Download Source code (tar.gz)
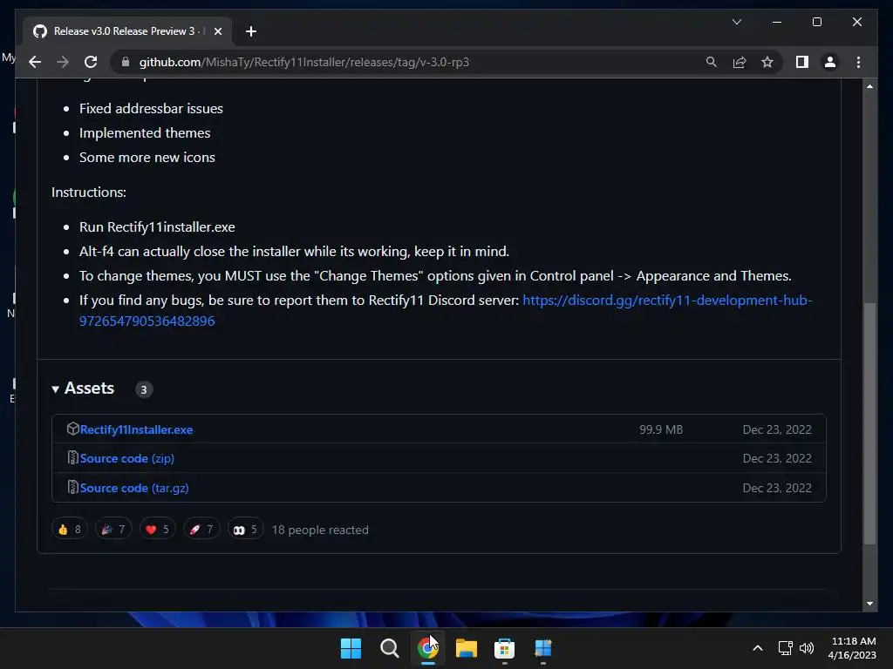The width and height of the screenshot is (893, 669). pyautogui.click(x=134, y=488)
